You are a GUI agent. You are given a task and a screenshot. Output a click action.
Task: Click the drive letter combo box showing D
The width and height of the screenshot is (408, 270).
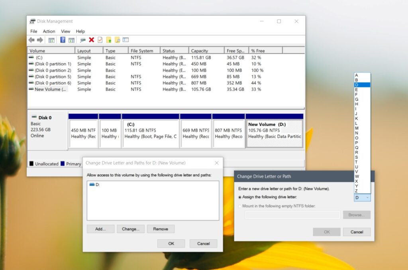click(x=362, y=197)
